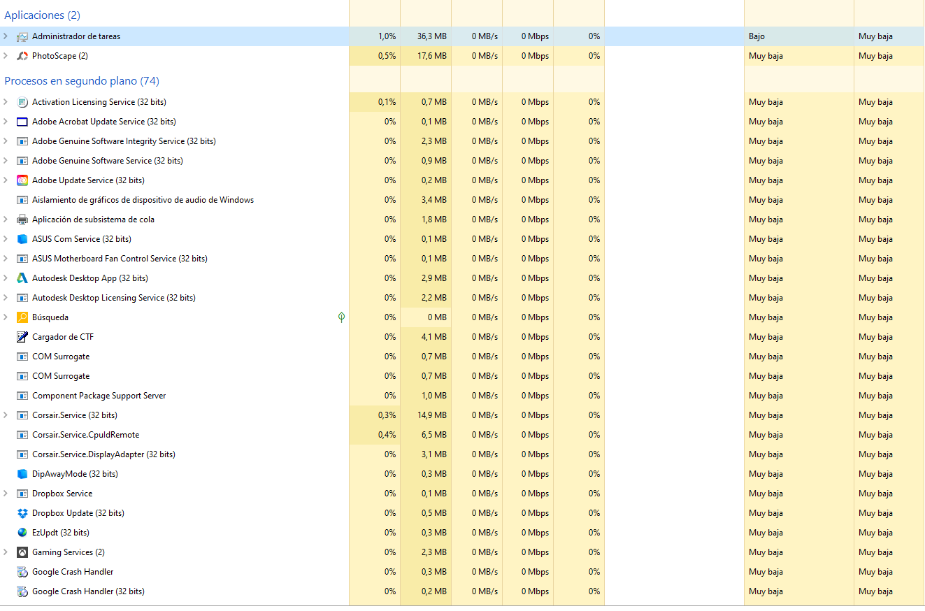
Task: Select the EzUpdt (32 bits) process name
Action: 61,533
